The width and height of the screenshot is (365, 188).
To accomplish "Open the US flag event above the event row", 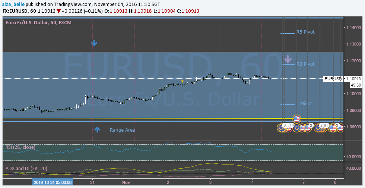I will (296, 119).
